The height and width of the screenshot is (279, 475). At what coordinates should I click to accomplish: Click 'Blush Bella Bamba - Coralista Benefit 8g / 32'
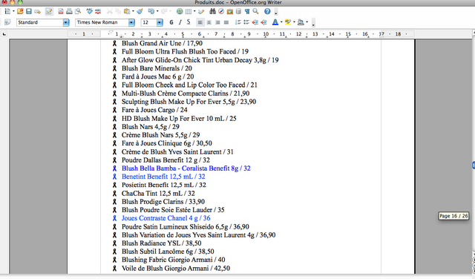point(186,168)
